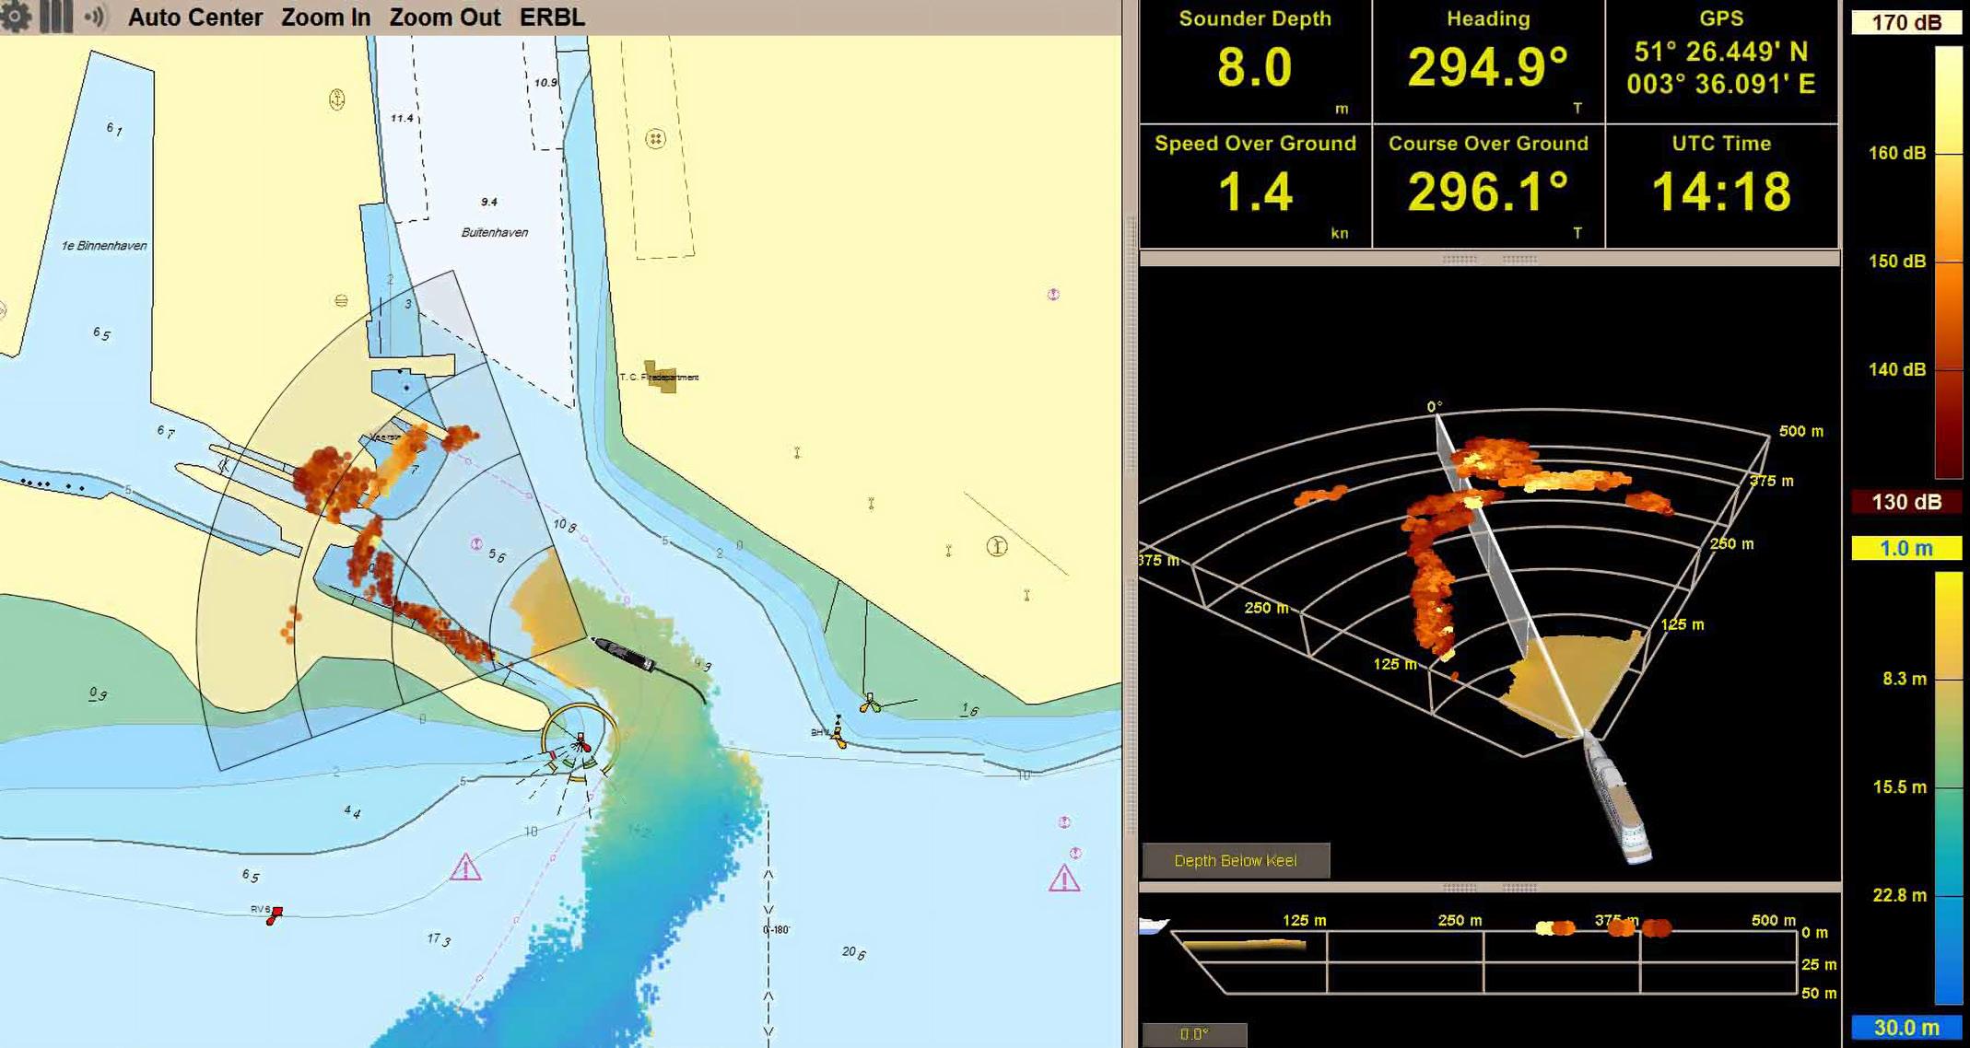The image size is (1970, 1048).
Task: Select the 130 dB lower threshold box
Action: click(1906, 502)
